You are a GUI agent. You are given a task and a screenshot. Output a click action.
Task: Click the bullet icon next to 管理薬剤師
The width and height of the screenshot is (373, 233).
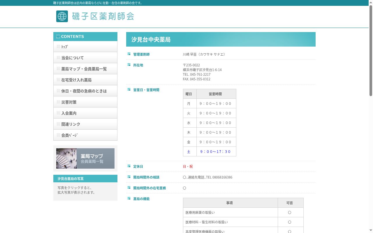(129, 54)
